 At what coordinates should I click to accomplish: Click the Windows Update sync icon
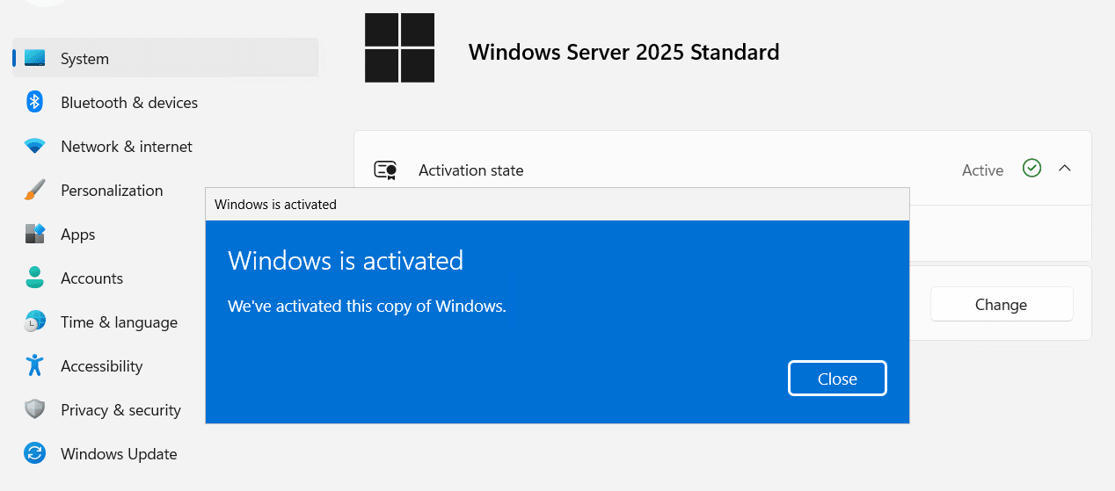click(x=35, y=454)
